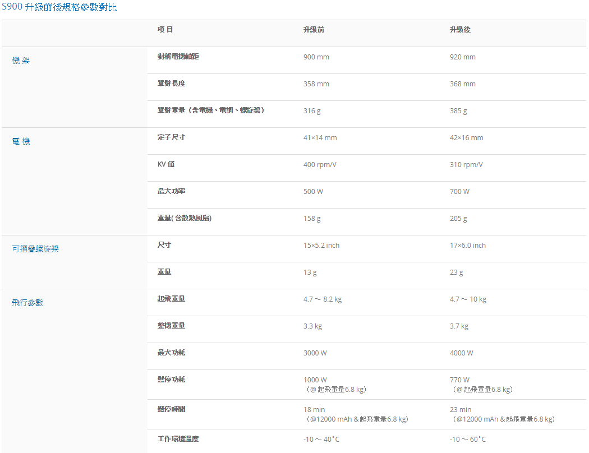589x453 pixels.
Task: Select the '懸停功耗' row label
Action: (x=171, y=380)
